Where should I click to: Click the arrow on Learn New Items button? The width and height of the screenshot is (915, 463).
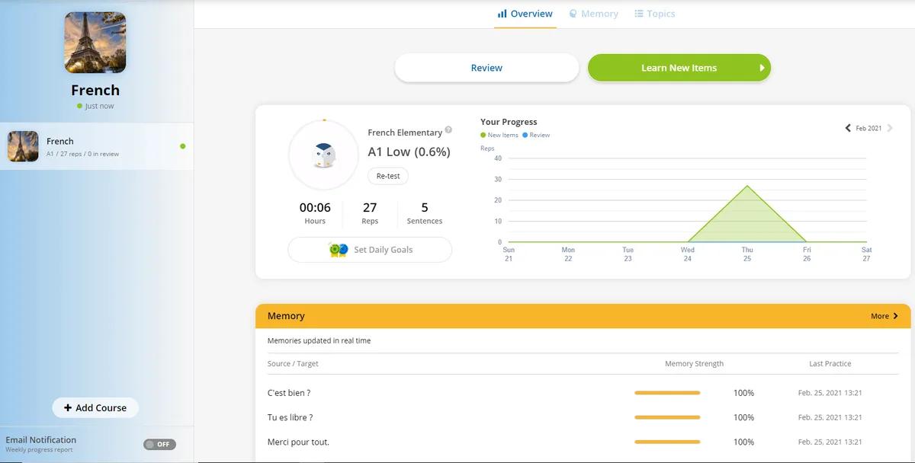point(762,68)
